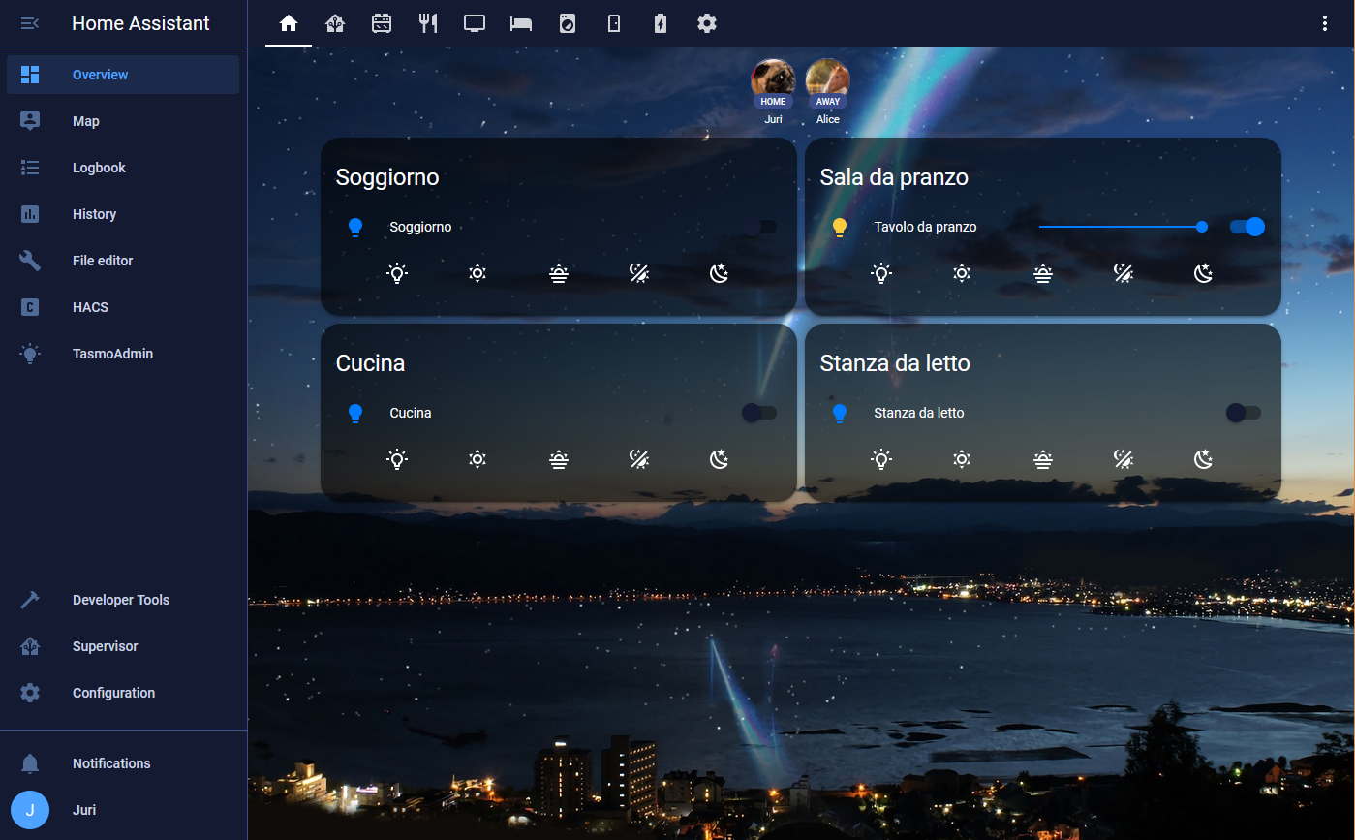Open the washing machine view tab
This screenshot has height=840, width=1355.
click(568, 23)
